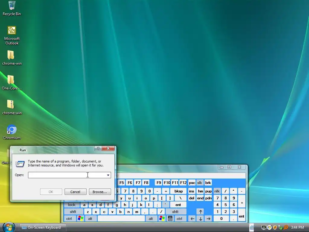Image resolution: width=309 pixels, height=232 pixels.
Task: Toggle the left shft key
Action: (73, 212)
